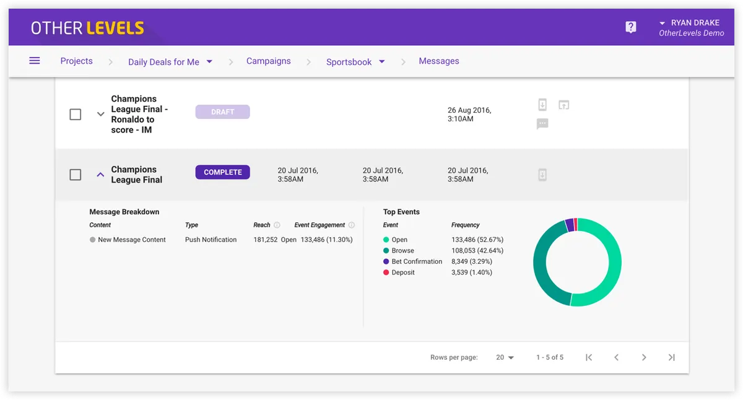
Task: Click the red Deposit legend dot
Action: (x=386, y=272)
